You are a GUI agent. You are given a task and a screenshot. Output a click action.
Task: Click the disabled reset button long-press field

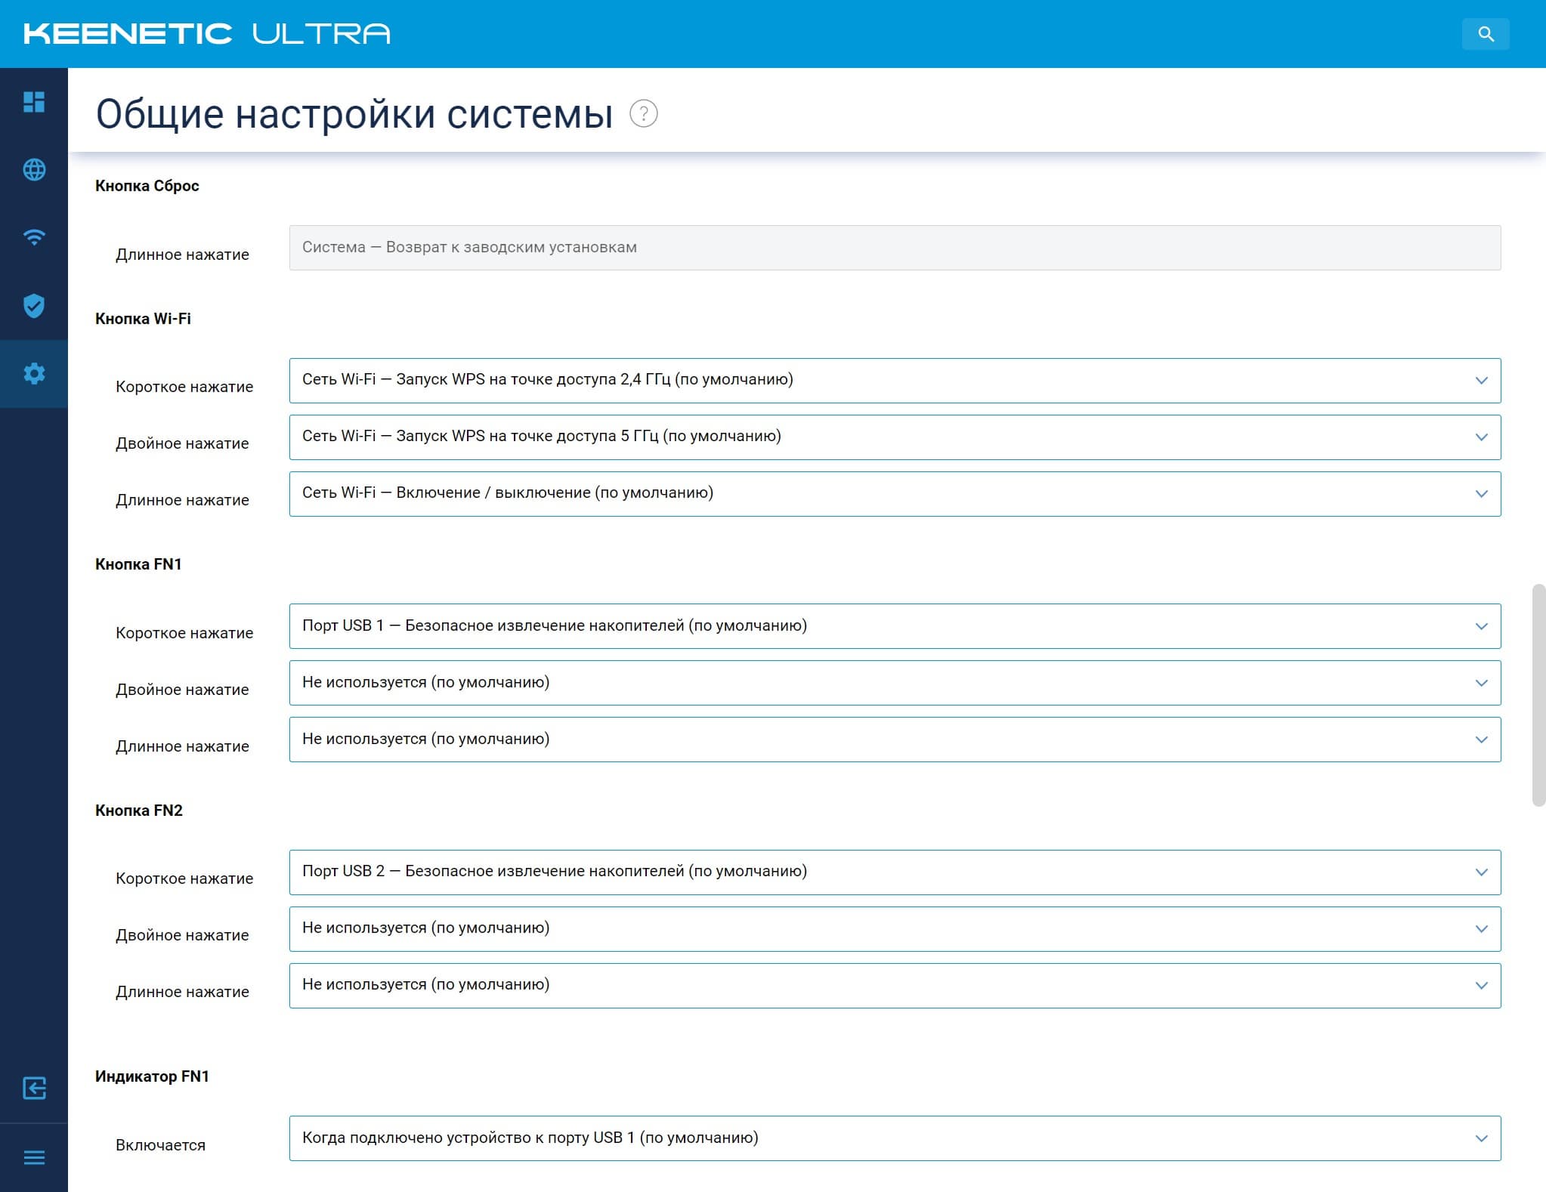tap(894, 248)
